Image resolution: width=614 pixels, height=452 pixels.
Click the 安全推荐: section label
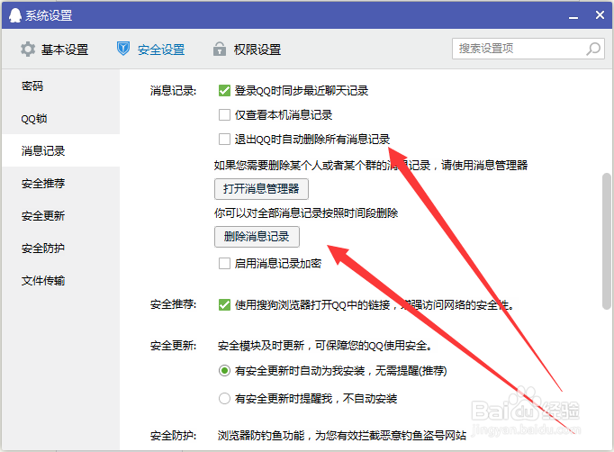[x=173, y=304]
